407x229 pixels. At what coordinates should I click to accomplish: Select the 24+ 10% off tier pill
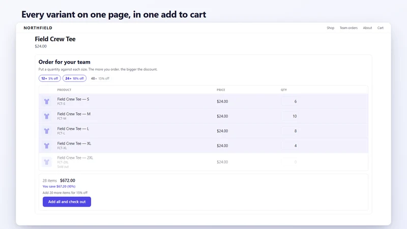74,78
